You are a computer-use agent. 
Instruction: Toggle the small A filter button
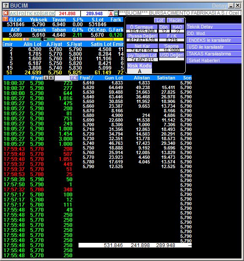[46, 78]
